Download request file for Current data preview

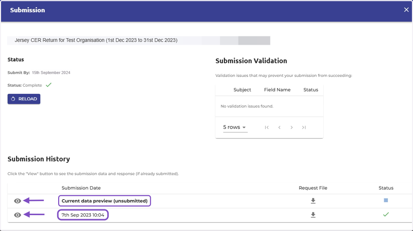313,201
